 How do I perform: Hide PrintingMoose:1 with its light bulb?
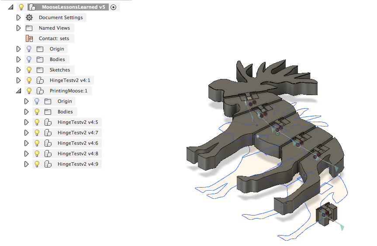29,91
